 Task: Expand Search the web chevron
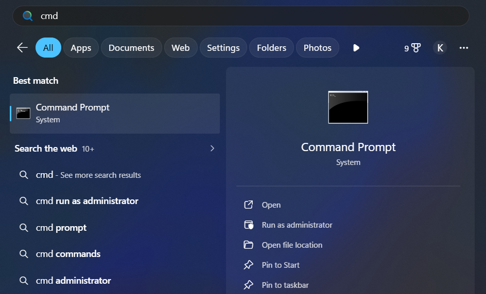pos(212,149)
